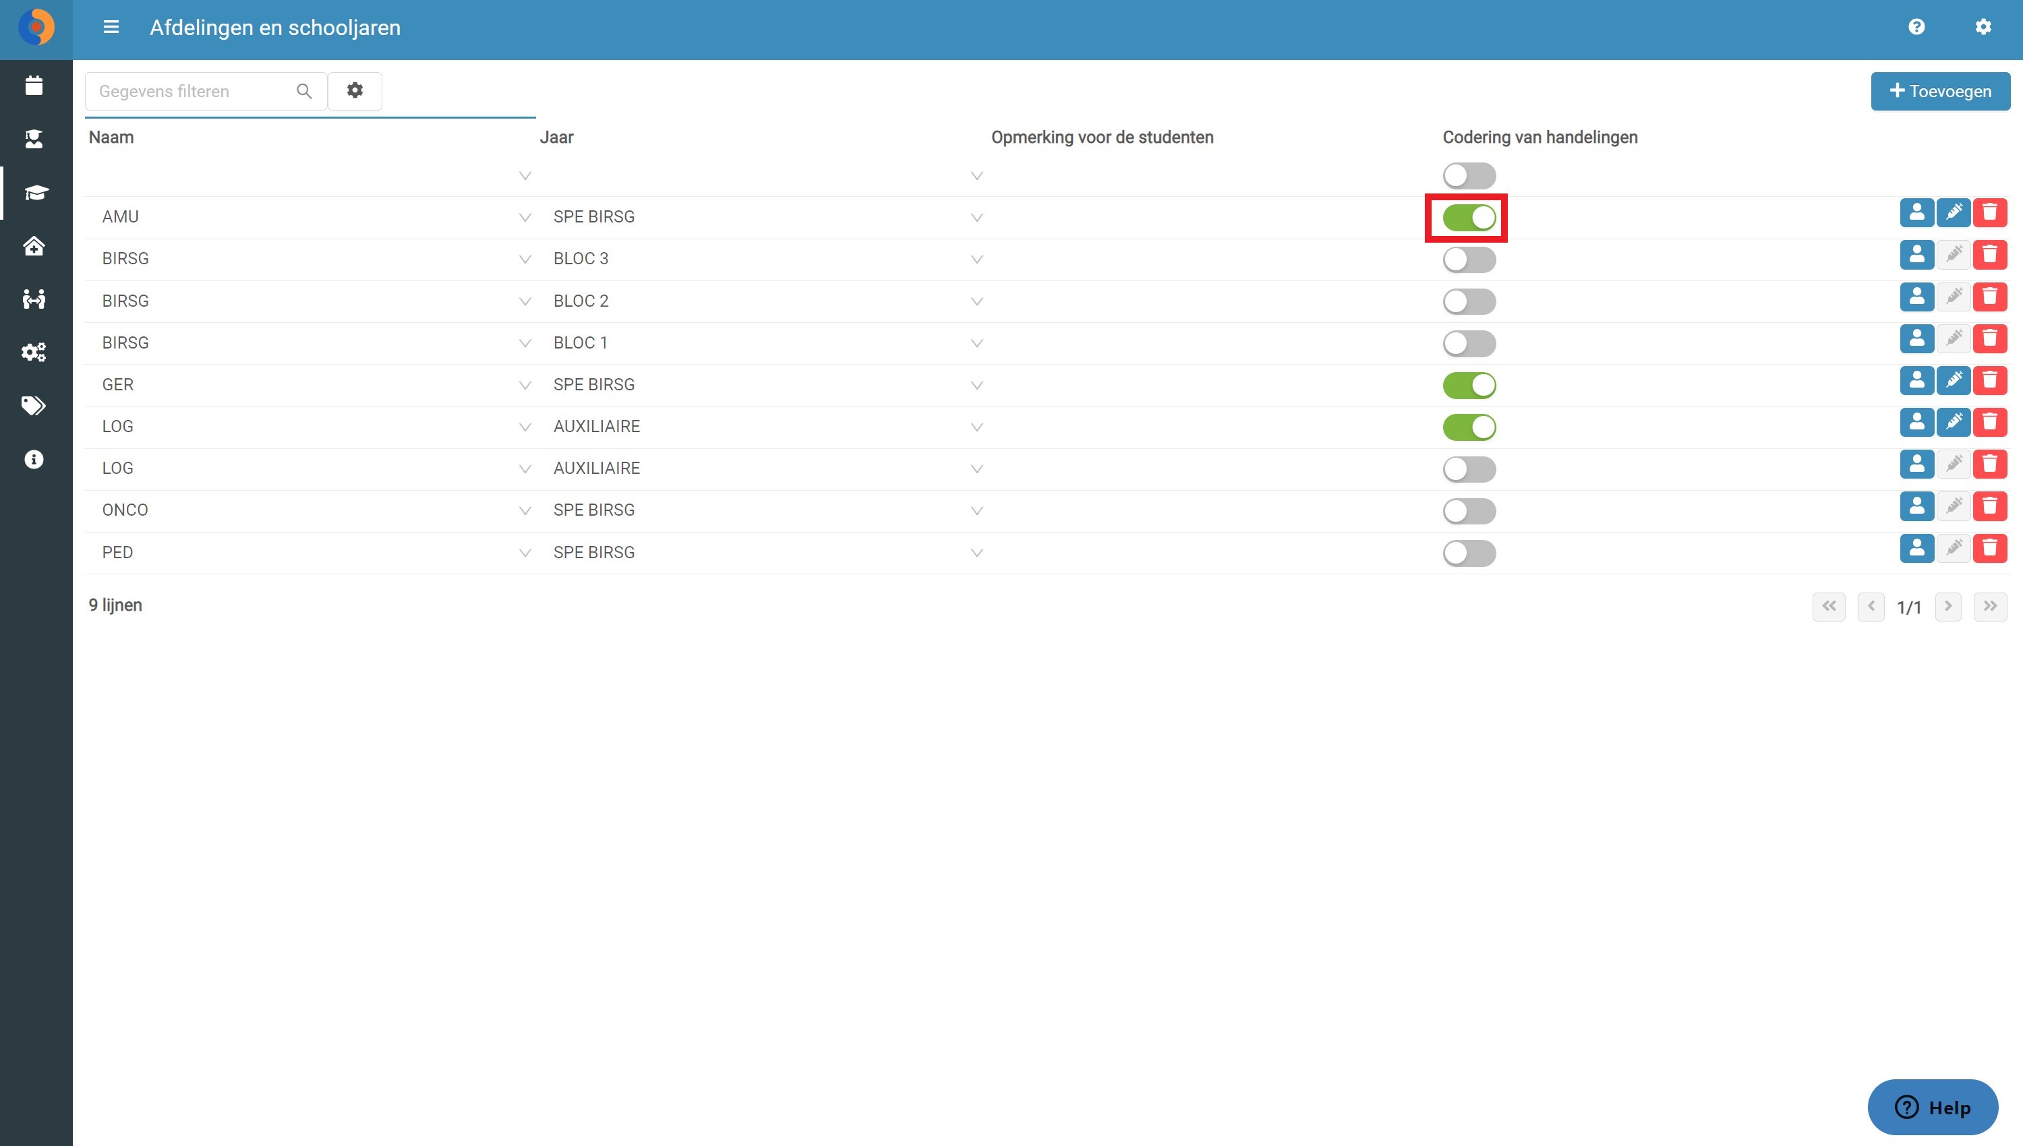Go to the previous page
The image size is (2023, 1146).
[x=1871, y=607]
